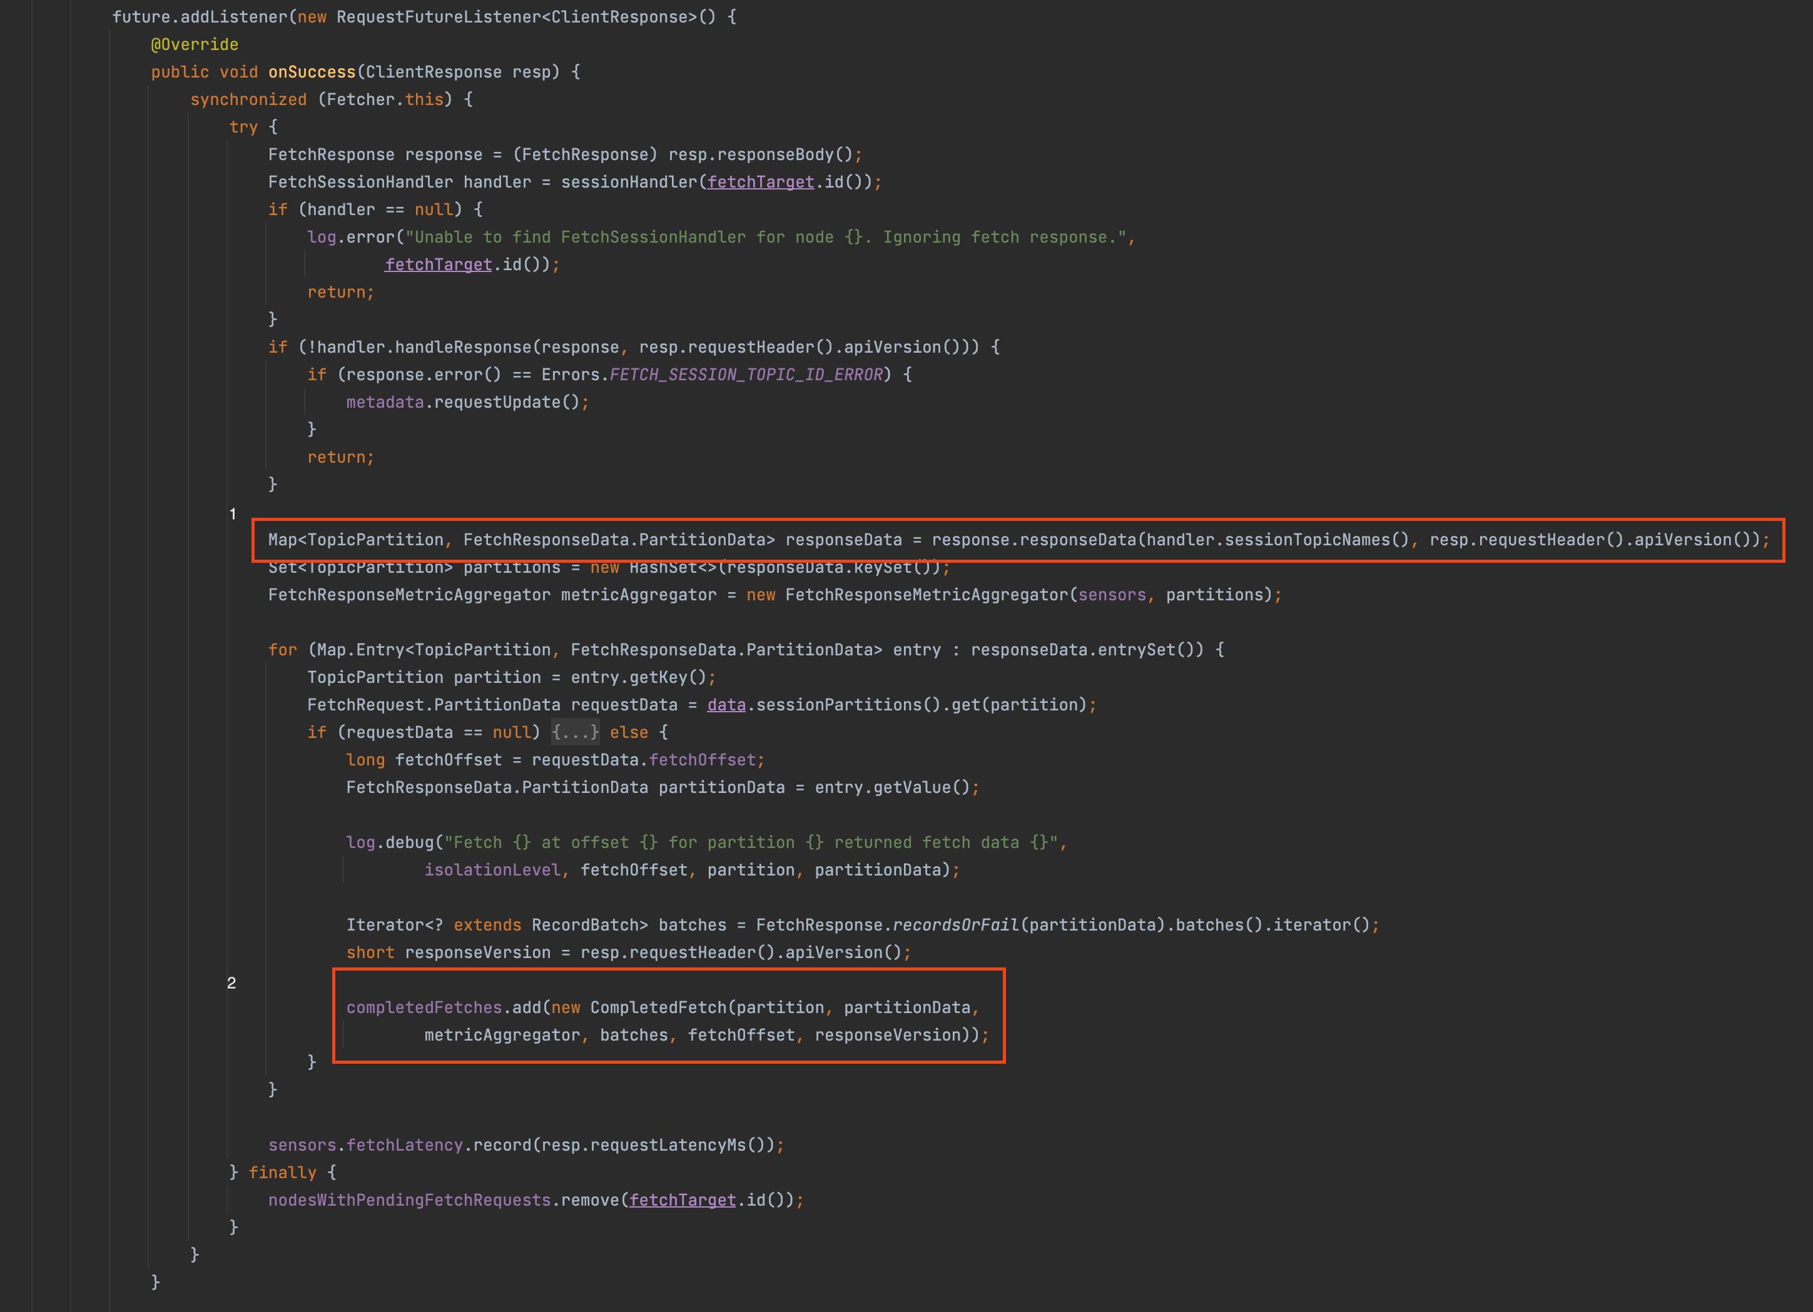This screenshot has width=1813, height=1312.
Task: Click Fetcher.this expression
Action: [385, 100]
